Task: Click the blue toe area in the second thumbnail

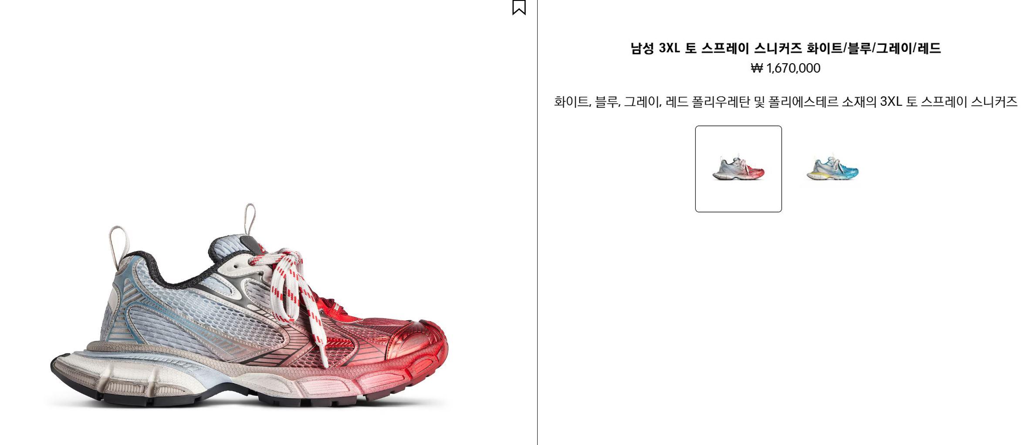Action: pos(849,172)
